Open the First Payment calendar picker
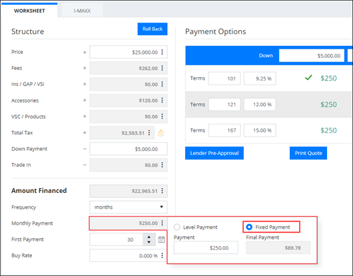 (x=161, y=239)
